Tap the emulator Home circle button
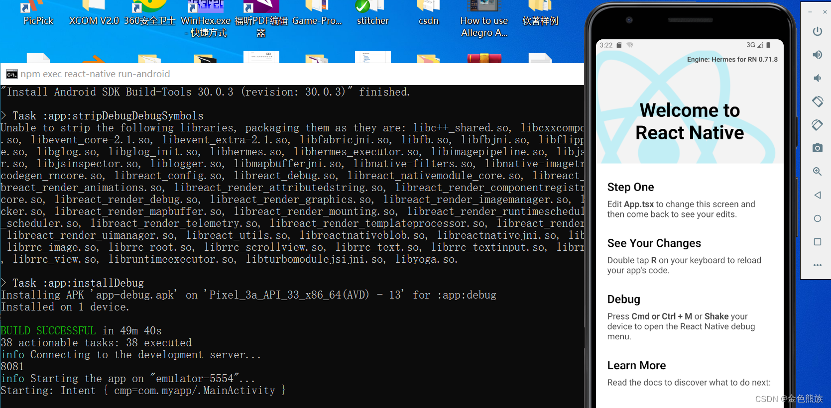831x408 pixels. pos(817,218)
